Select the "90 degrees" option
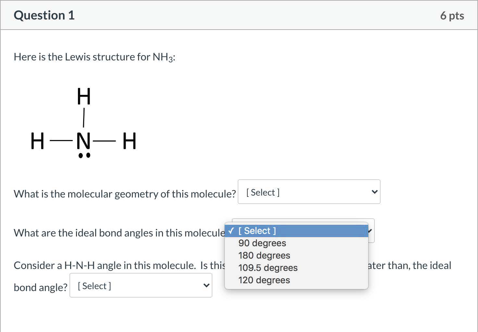 coord(262,243)
